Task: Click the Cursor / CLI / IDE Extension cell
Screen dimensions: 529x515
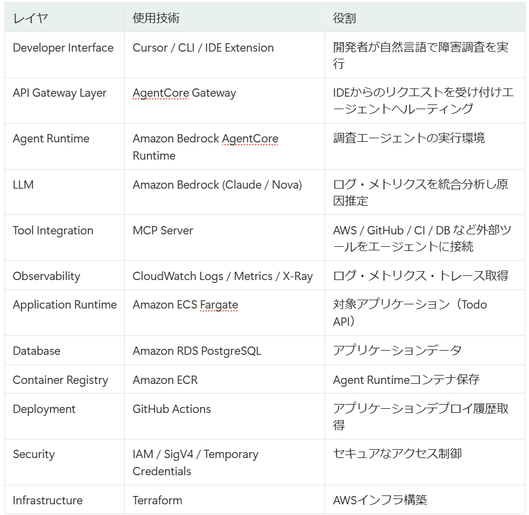Action: pyautogui.click(x=203, y=48)
